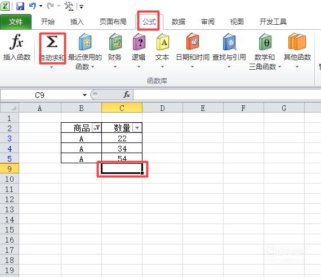Viewport: 321px width, 277px height.
Task: Switch to the Home (开始) tab
Action: (47, 22)
